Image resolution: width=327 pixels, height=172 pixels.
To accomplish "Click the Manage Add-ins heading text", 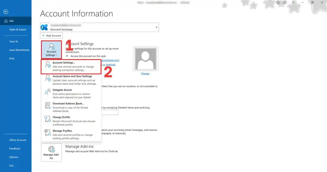I will (79, 147).
